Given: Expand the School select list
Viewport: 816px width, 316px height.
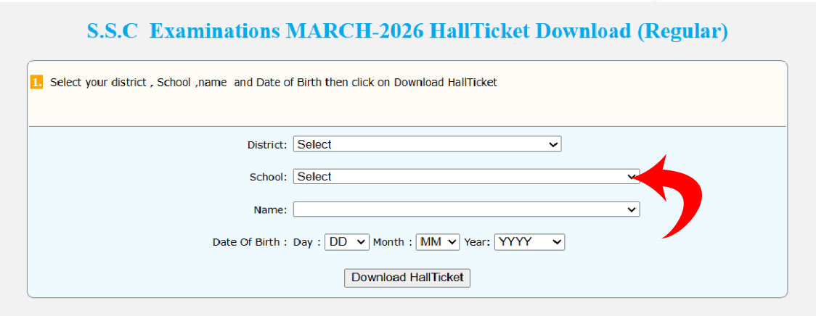Looking at the screenshot, I should tap(465, 176).
